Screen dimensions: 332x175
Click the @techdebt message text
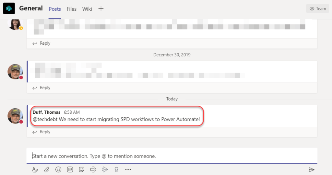coord(116,119)
